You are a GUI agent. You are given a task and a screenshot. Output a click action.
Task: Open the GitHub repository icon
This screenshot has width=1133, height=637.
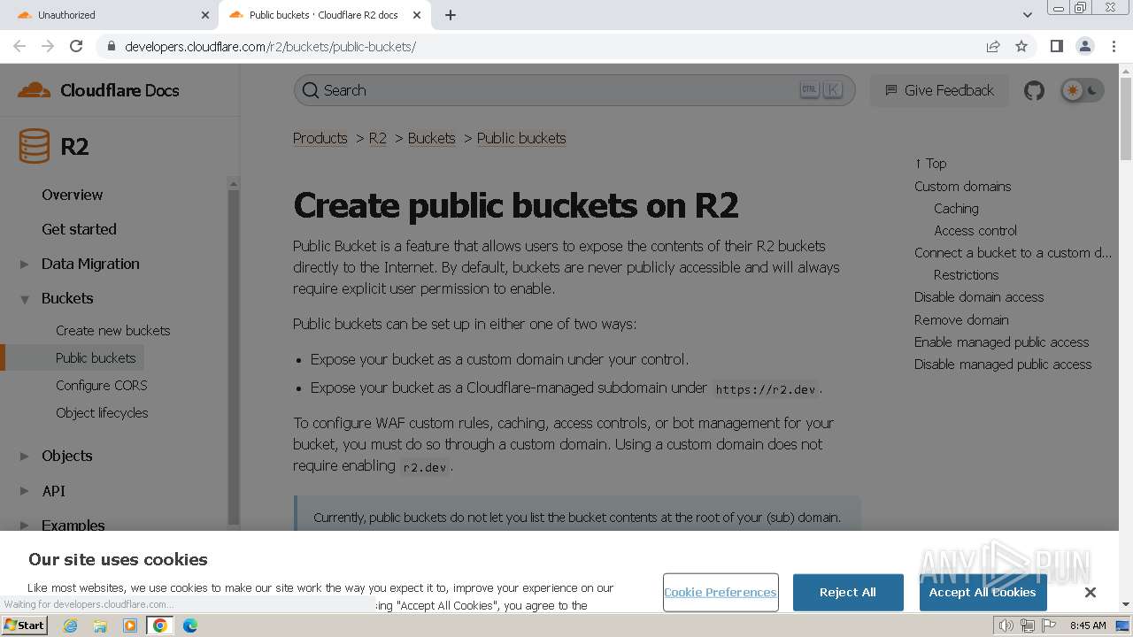(x=1034, y=90)
